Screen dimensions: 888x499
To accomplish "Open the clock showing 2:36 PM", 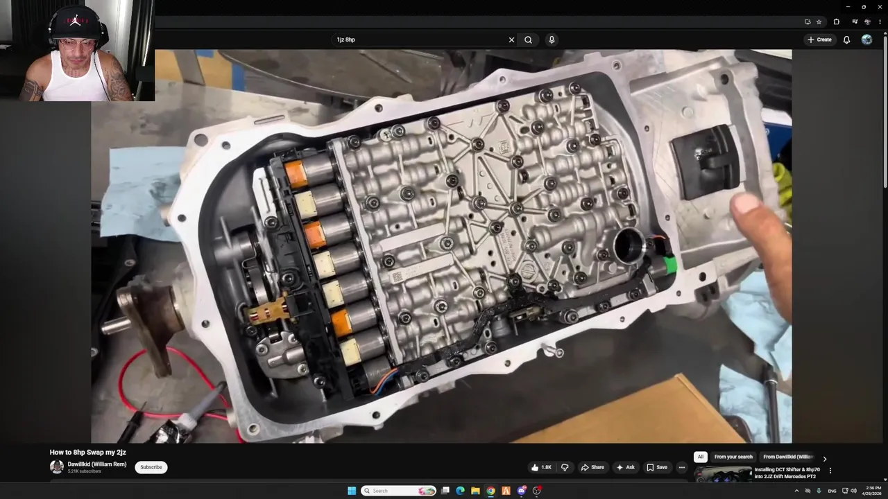I will (x=873, y=491).
